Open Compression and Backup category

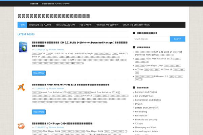coord(148,100)
